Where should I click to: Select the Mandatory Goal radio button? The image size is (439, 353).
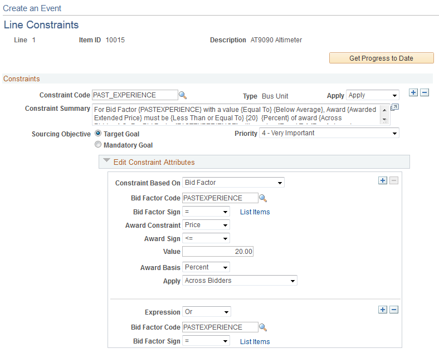[x=98, y=145]
